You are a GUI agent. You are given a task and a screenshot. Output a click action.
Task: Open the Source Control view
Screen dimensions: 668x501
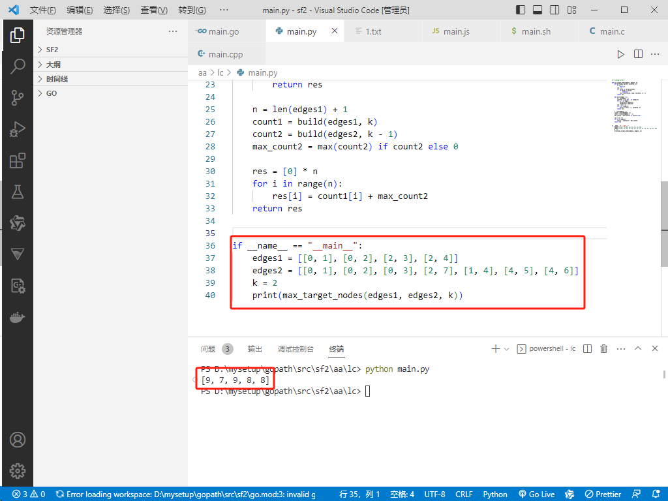coord(18,98)
